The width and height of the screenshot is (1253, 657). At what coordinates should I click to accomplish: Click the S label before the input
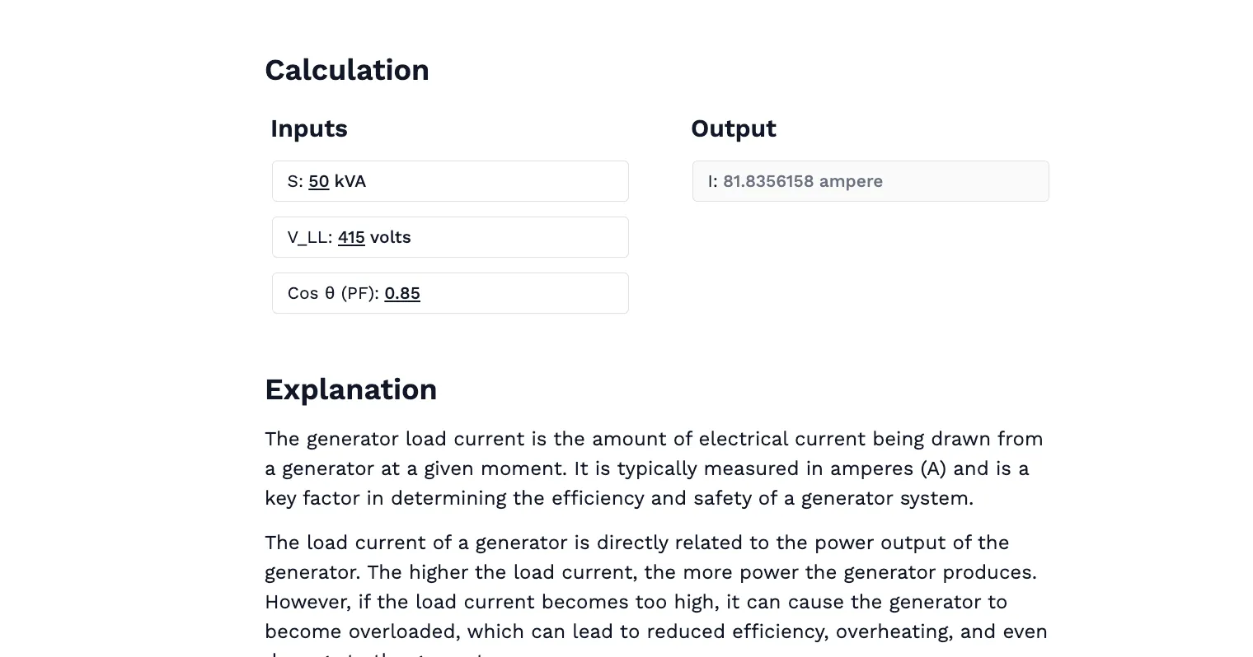pyautogui.click(x=293, y=181)
